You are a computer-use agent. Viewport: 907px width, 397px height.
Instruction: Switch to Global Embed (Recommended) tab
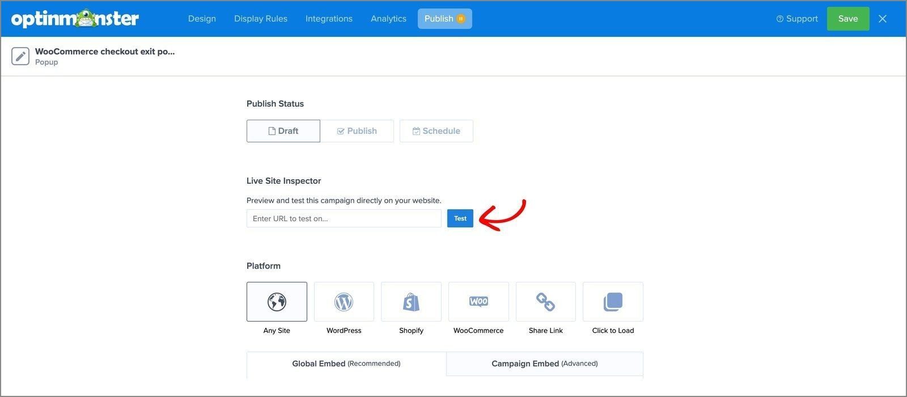pos(346,364)
